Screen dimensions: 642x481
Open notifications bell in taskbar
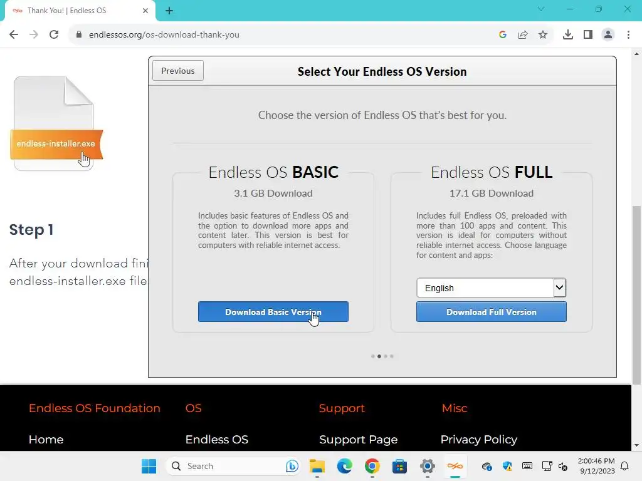(x=624, y=466)
